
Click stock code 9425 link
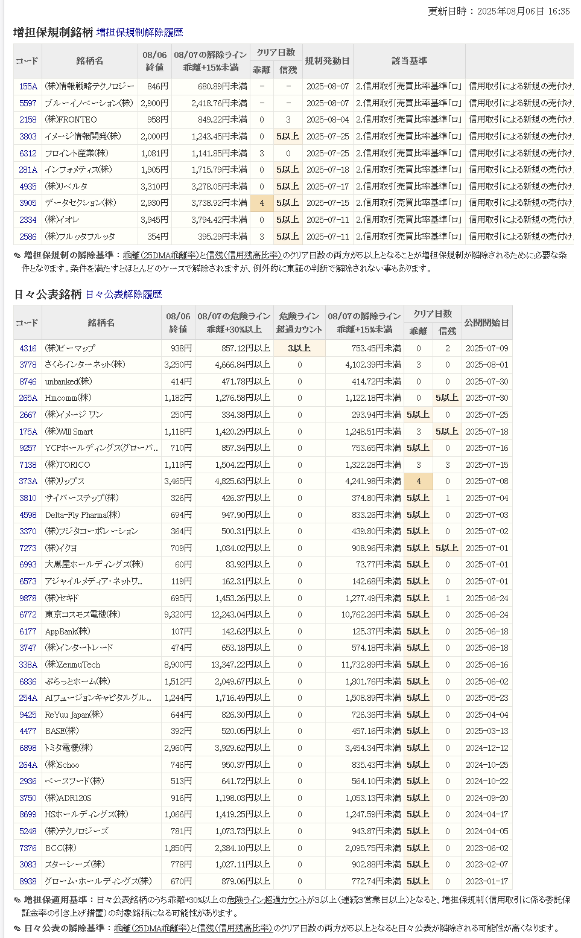pos(28,715)
